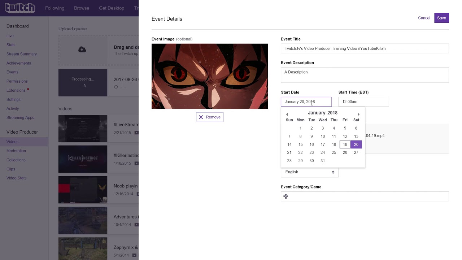This screenshot has height=260, width=462.
Task: Select January 19 in the calendar
Action: (x=345, y=144)
